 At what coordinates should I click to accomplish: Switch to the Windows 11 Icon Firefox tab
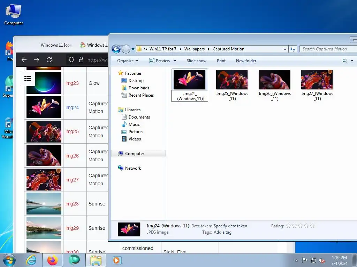(x=56, y=45)
